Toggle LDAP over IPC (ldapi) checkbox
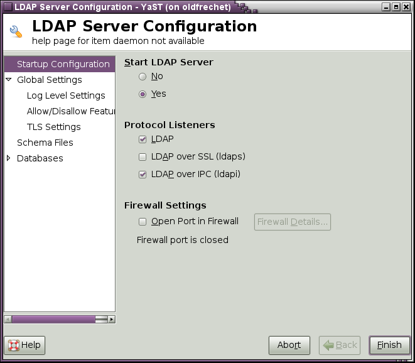 143,175
